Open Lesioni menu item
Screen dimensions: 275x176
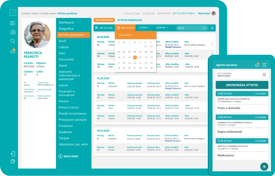point(63,85)
